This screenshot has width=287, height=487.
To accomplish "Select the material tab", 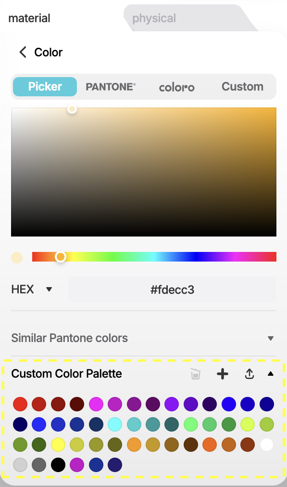I will pyautogui.click(x=29, y=18).
